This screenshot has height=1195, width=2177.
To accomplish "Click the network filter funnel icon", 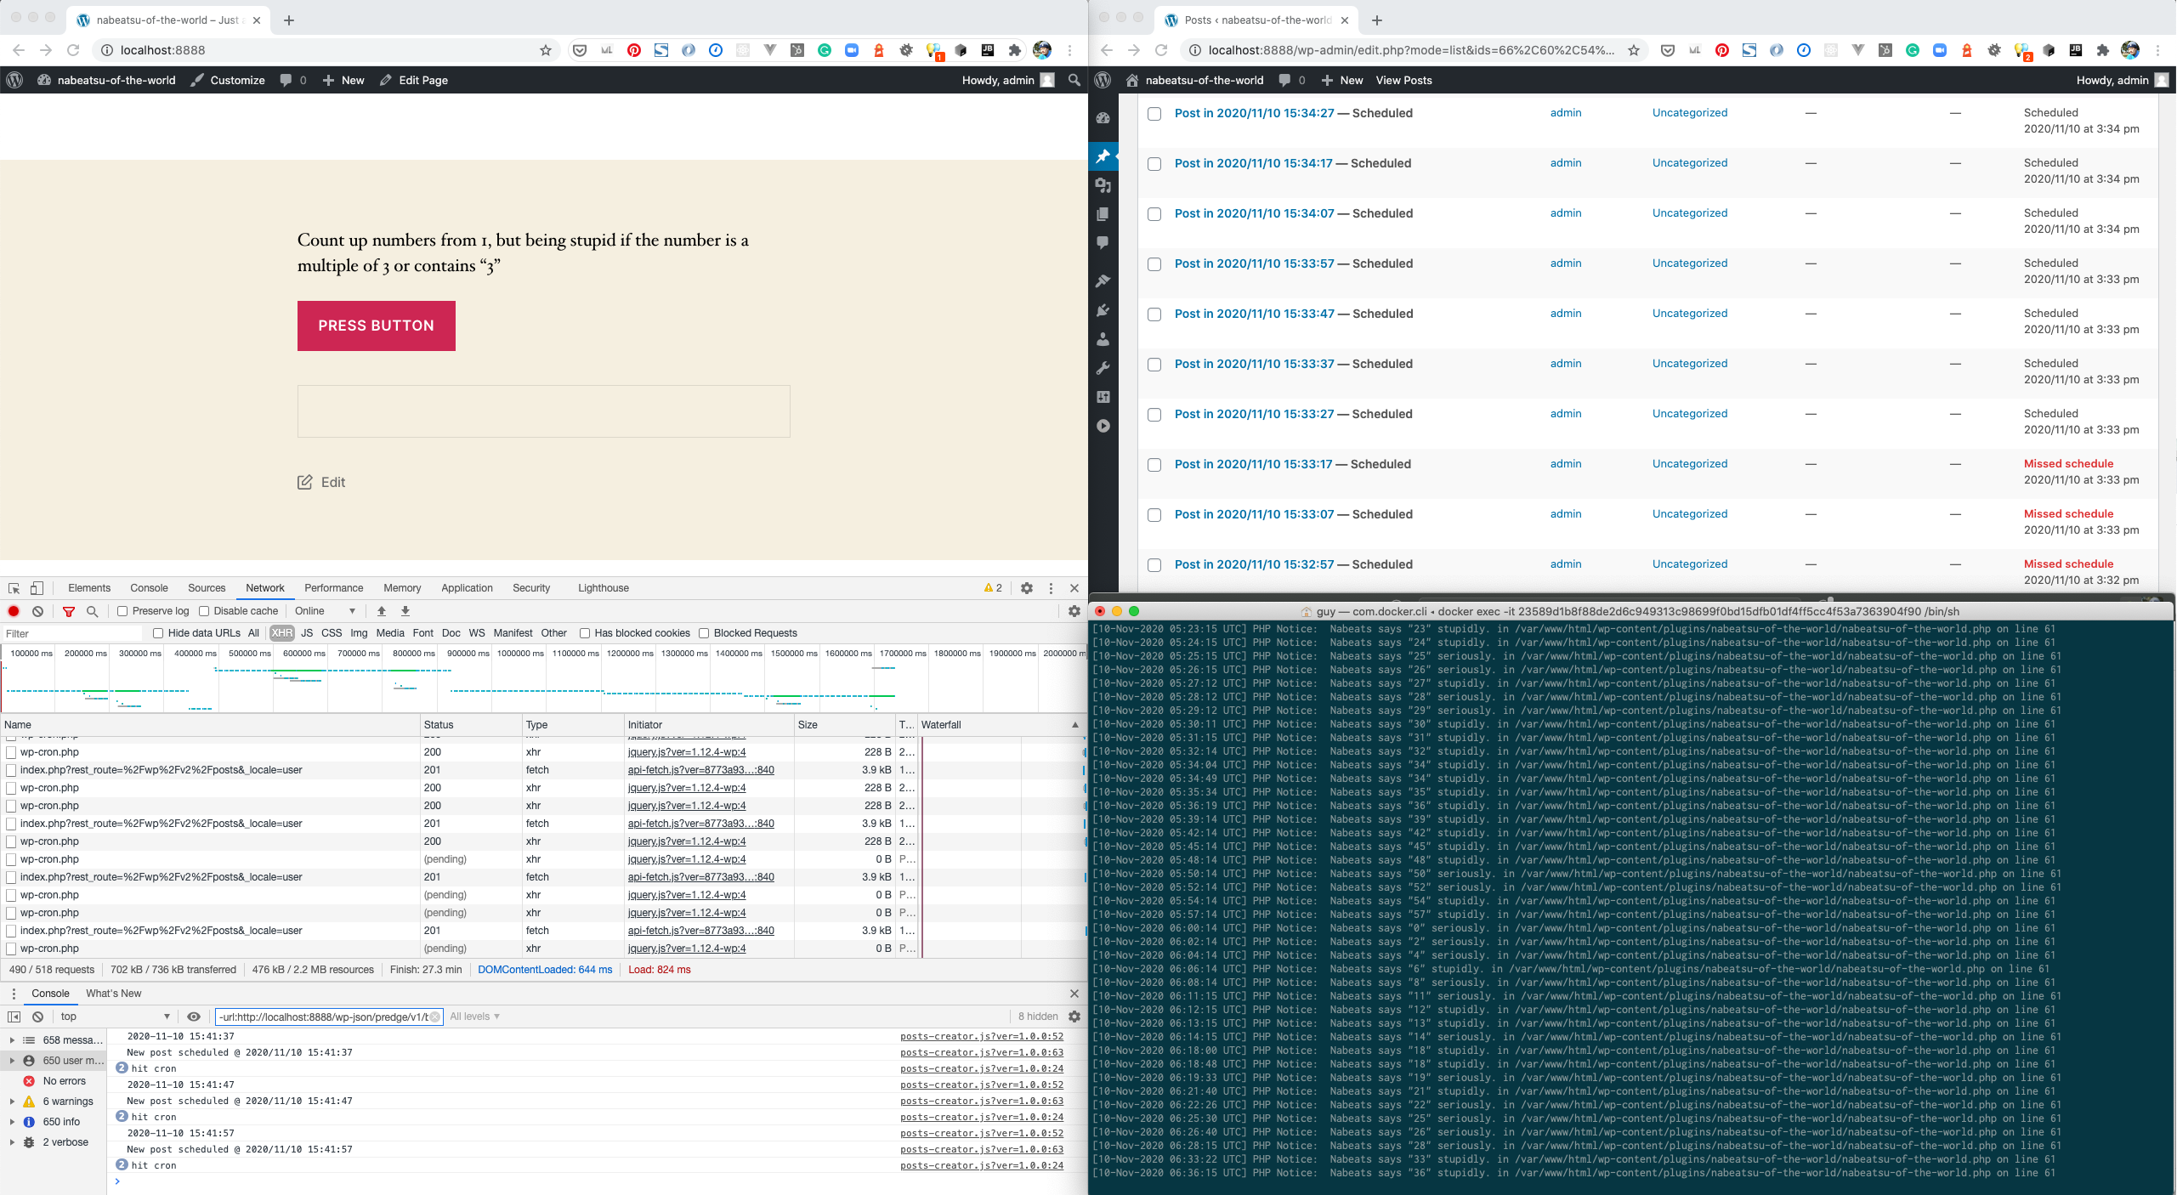I will point(69,611).
